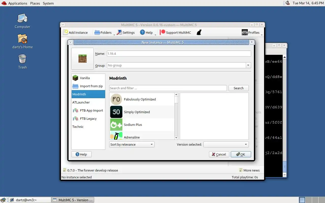Select Vanilla in the source list
Screen dimensions: 325x203
click(88, 78)
